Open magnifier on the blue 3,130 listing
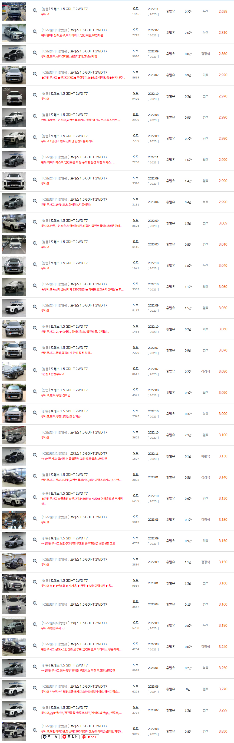 [x=35, y=455]
